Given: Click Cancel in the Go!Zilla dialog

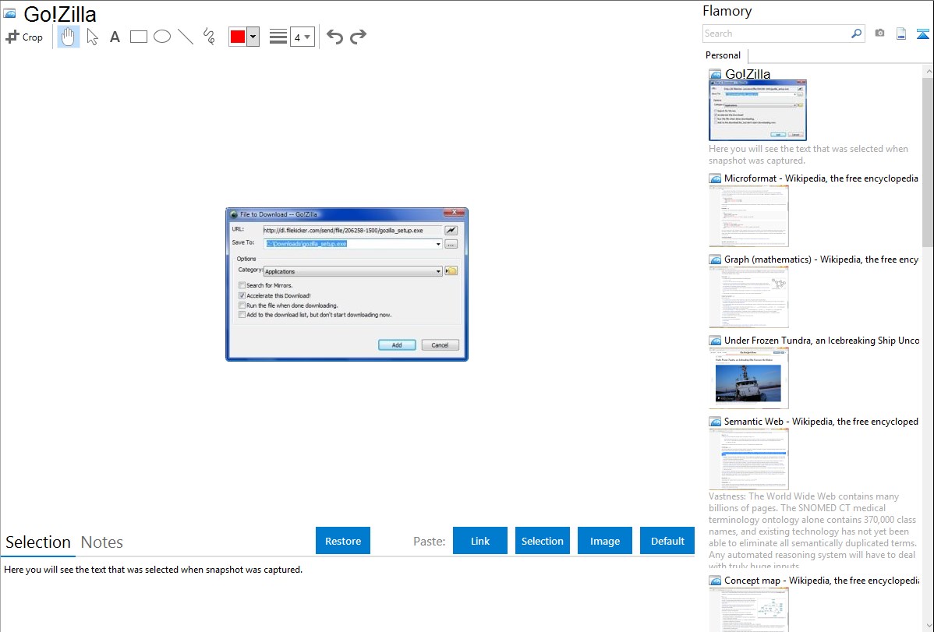Looking at the screenshot, I should point(440,345).
